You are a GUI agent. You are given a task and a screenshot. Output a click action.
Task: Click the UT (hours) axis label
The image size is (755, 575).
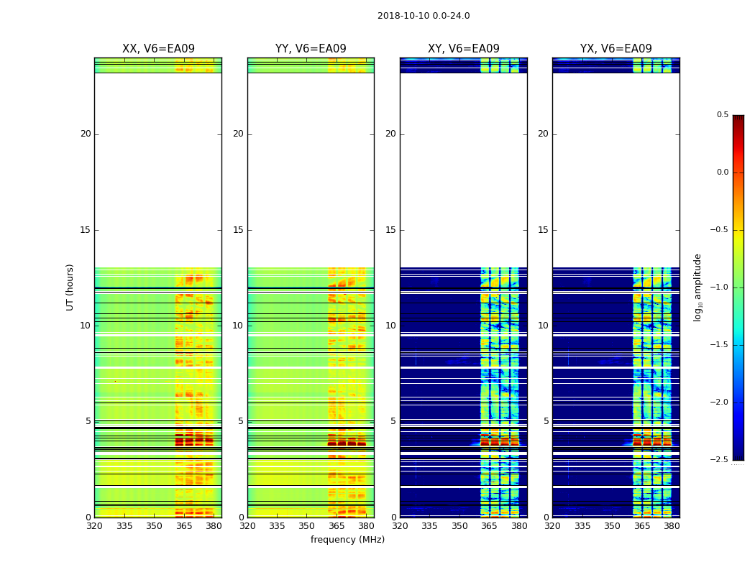pyautogui.click(x=70, y=287)
